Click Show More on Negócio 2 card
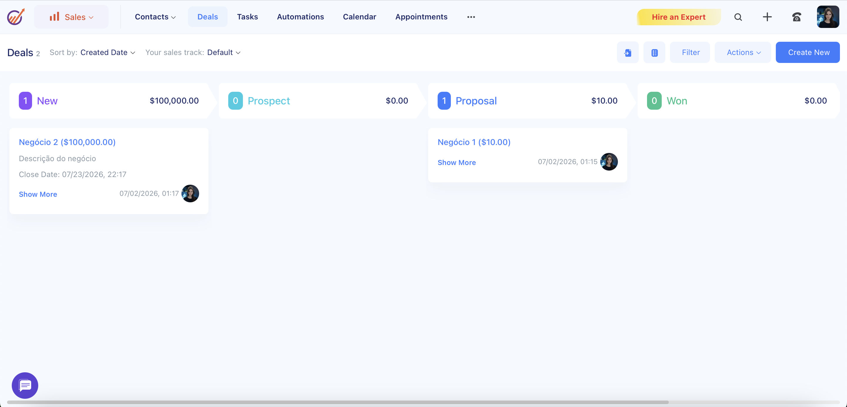The width and height of the screenshot is (847, 407). pos(38,194)
